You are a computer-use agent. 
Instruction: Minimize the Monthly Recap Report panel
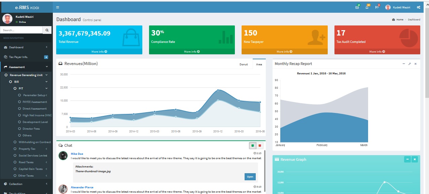(404, 64)
